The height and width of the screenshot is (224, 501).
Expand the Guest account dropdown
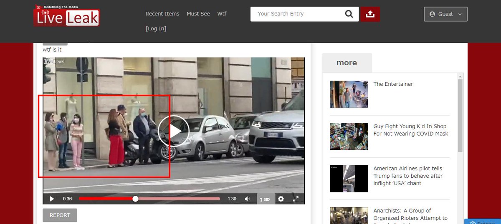[x=445, y=14]
